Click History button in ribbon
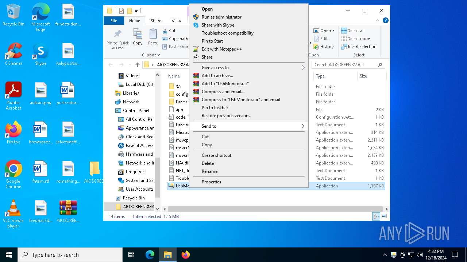467x262 pixels. (324, 47)
